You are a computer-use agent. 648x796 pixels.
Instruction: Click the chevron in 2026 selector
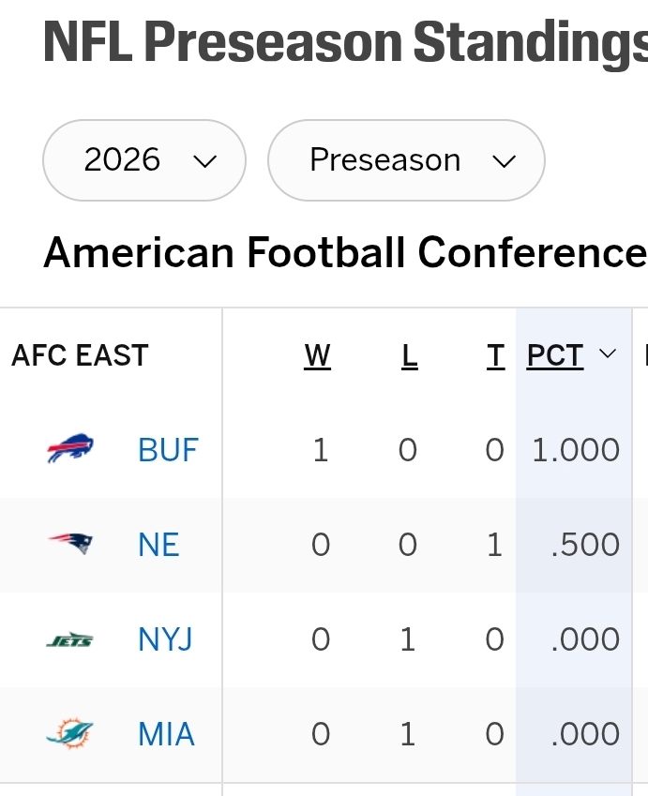click(205, 161)
